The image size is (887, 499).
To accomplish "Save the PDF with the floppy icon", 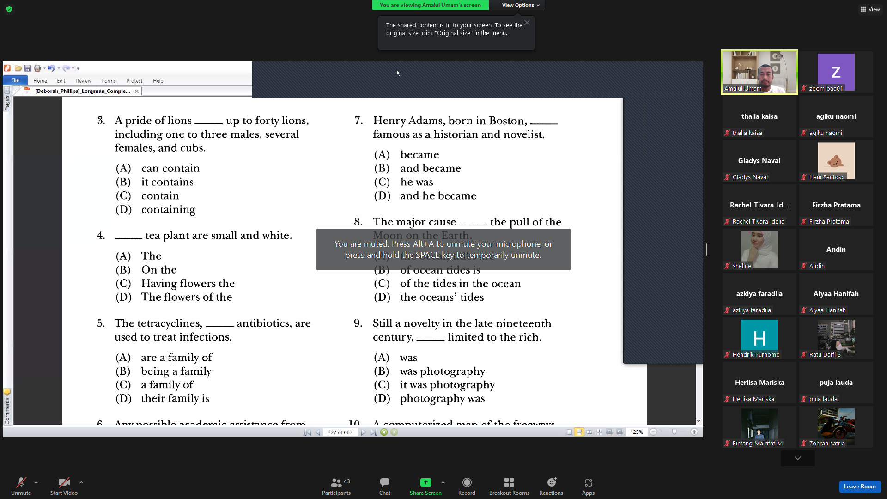I will 28,68.
